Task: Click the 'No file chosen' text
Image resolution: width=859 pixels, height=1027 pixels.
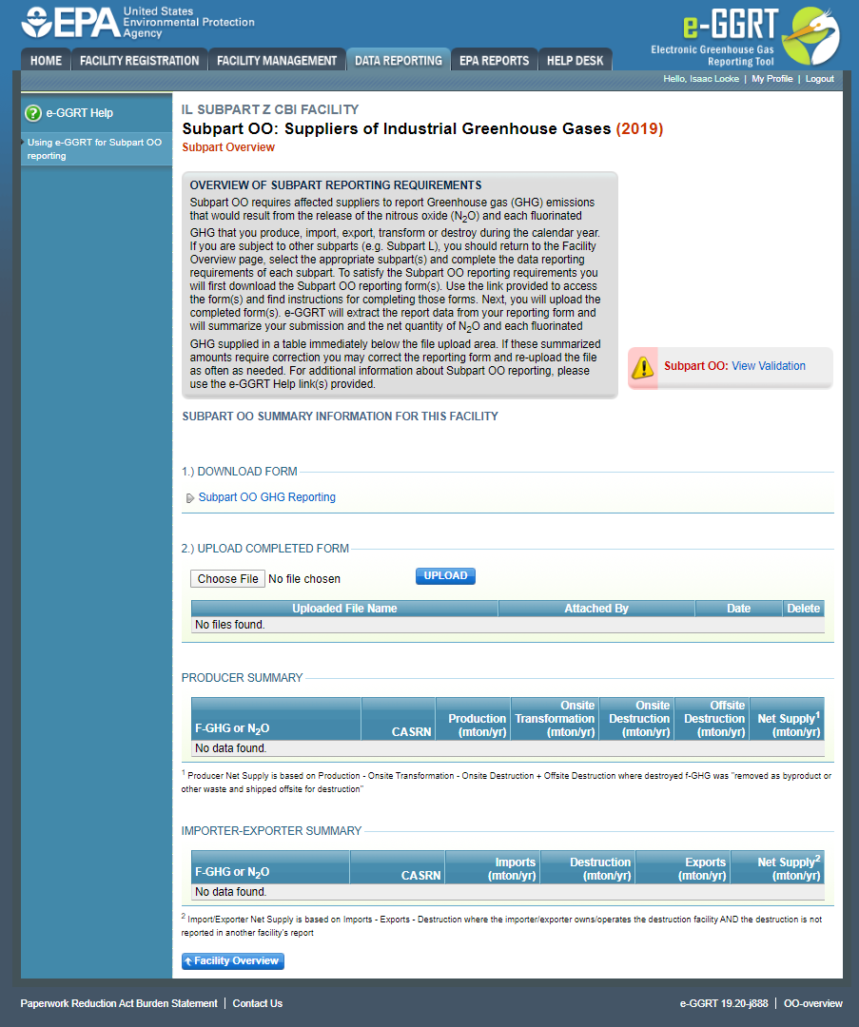Action: pyautogui.click(x=304, y=579)
